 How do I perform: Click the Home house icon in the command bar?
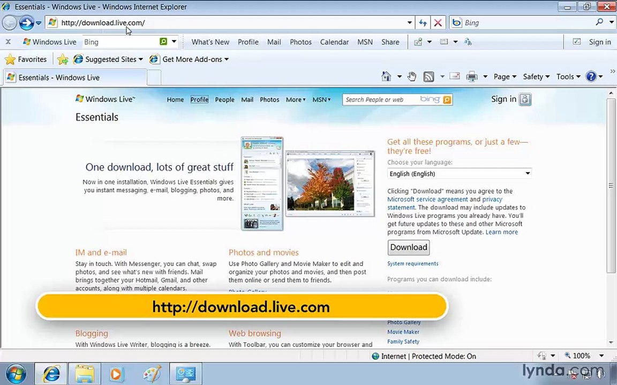point(386,76)
